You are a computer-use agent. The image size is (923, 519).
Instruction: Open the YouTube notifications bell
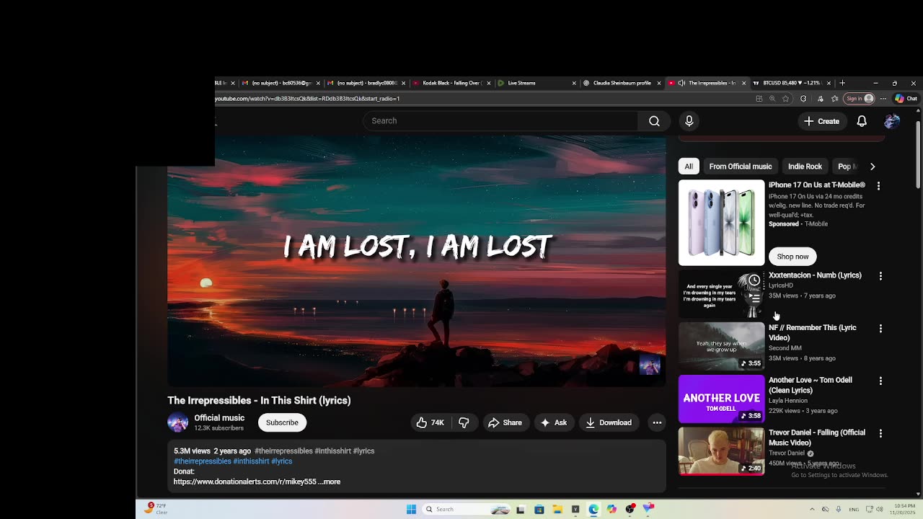(862, 121)
